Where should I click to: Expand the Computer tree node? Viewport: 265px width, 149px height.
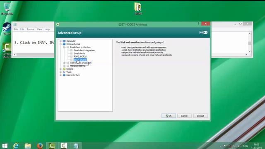pyautogui.click(x=60, y=41)
